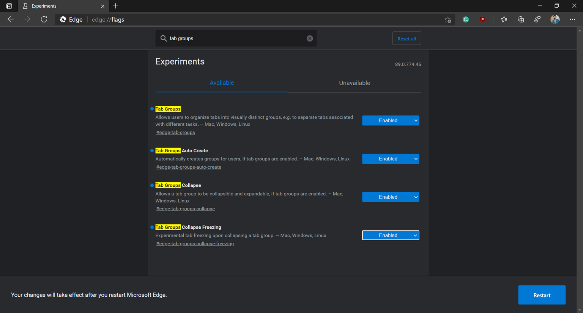Image resolution: width=583 pixels, height=313 pixels.
Task: Change the Tab Groups Collapse dropdown
Action: click(391, 197)
